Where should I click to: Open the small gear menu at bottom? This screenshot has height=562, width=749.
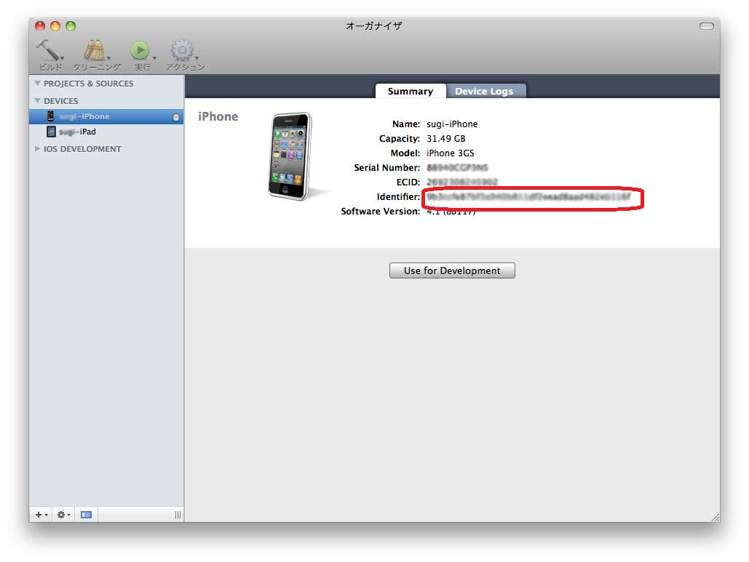[x=63, y=515]
